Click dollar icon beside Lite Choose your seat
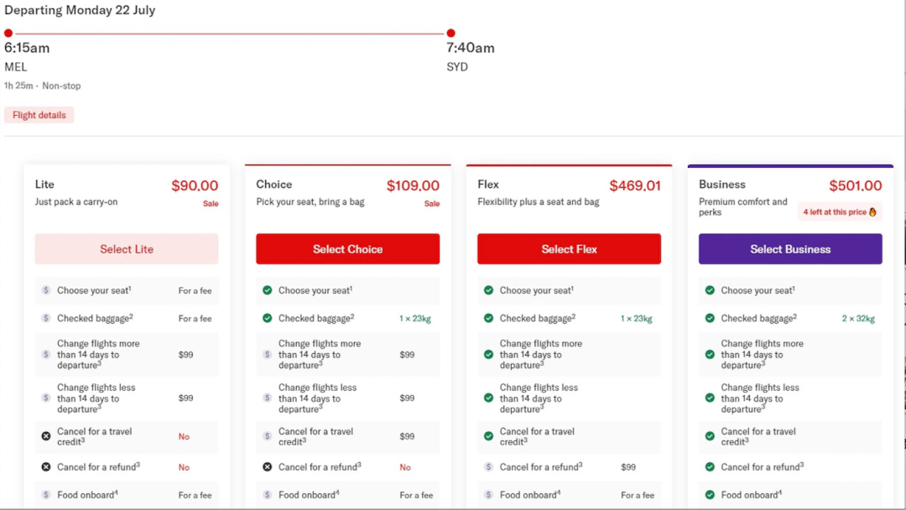This screenshot has height=510, width=906. coord(46,290)
